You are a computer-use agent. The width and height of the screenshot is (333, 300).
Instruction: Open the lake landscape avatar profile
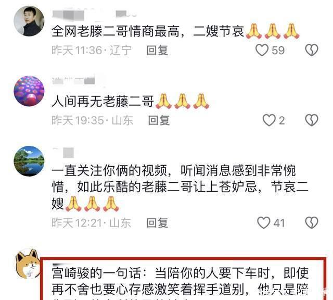[x=29, y=161]
